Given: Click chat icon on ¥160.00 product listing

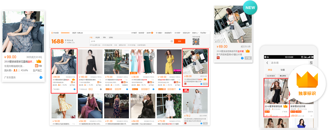Looking at the screenshot, I should (101, 89).
